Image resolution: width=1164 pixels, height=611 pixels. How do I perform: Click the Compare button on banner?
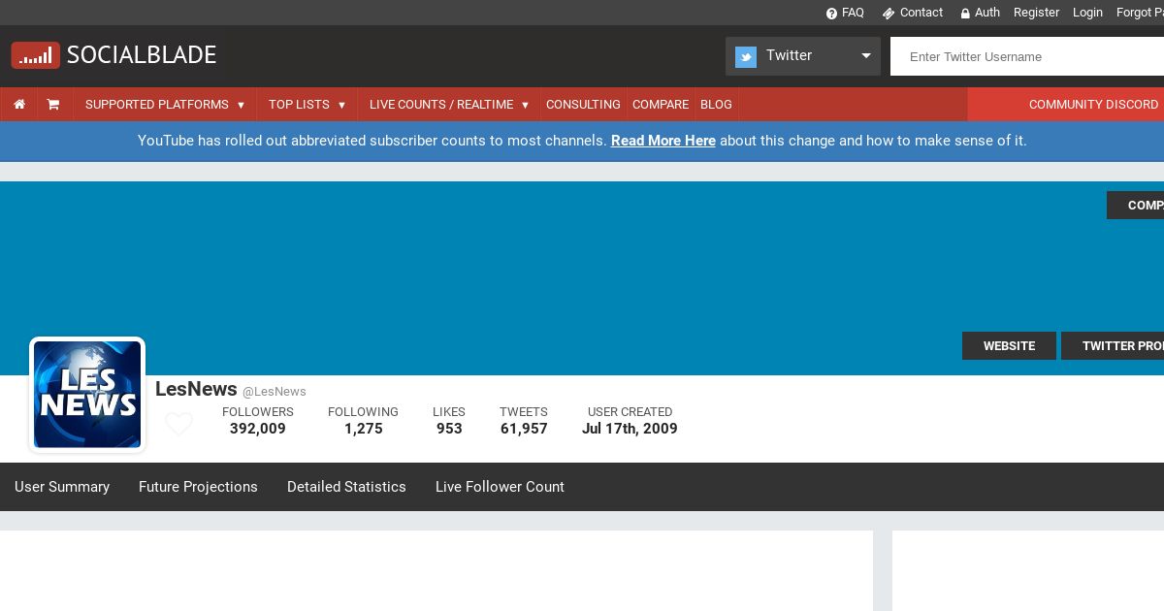click(x=1135, y=206)
